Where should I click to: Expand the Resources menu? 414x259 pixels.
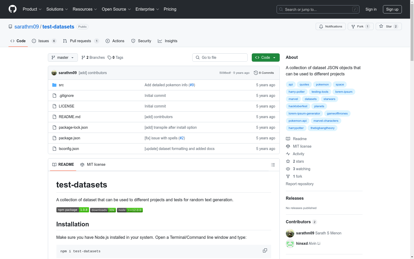pyautogui.click(x=85, y=9)
